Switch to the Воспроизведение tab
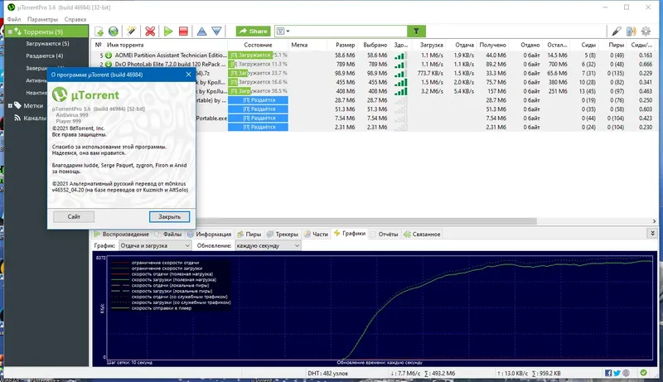663x382 pixels. (x=122, y=235)
